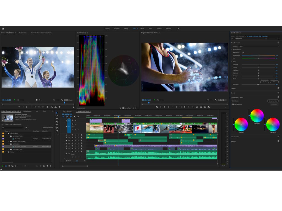
Task: Toggle Basic Correction section checkbox
Action: click(x=278, y=43)
